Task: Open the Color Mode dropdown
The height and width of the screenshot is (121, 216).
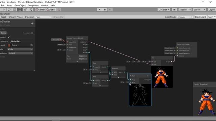Action: point(185,17)
